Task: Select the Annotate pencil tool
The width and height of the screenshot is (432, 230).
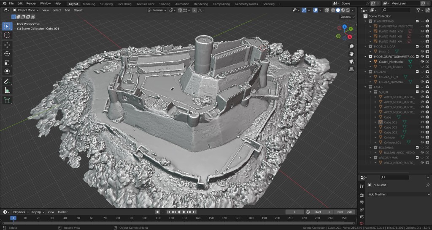Action: [x=7, y=81]
